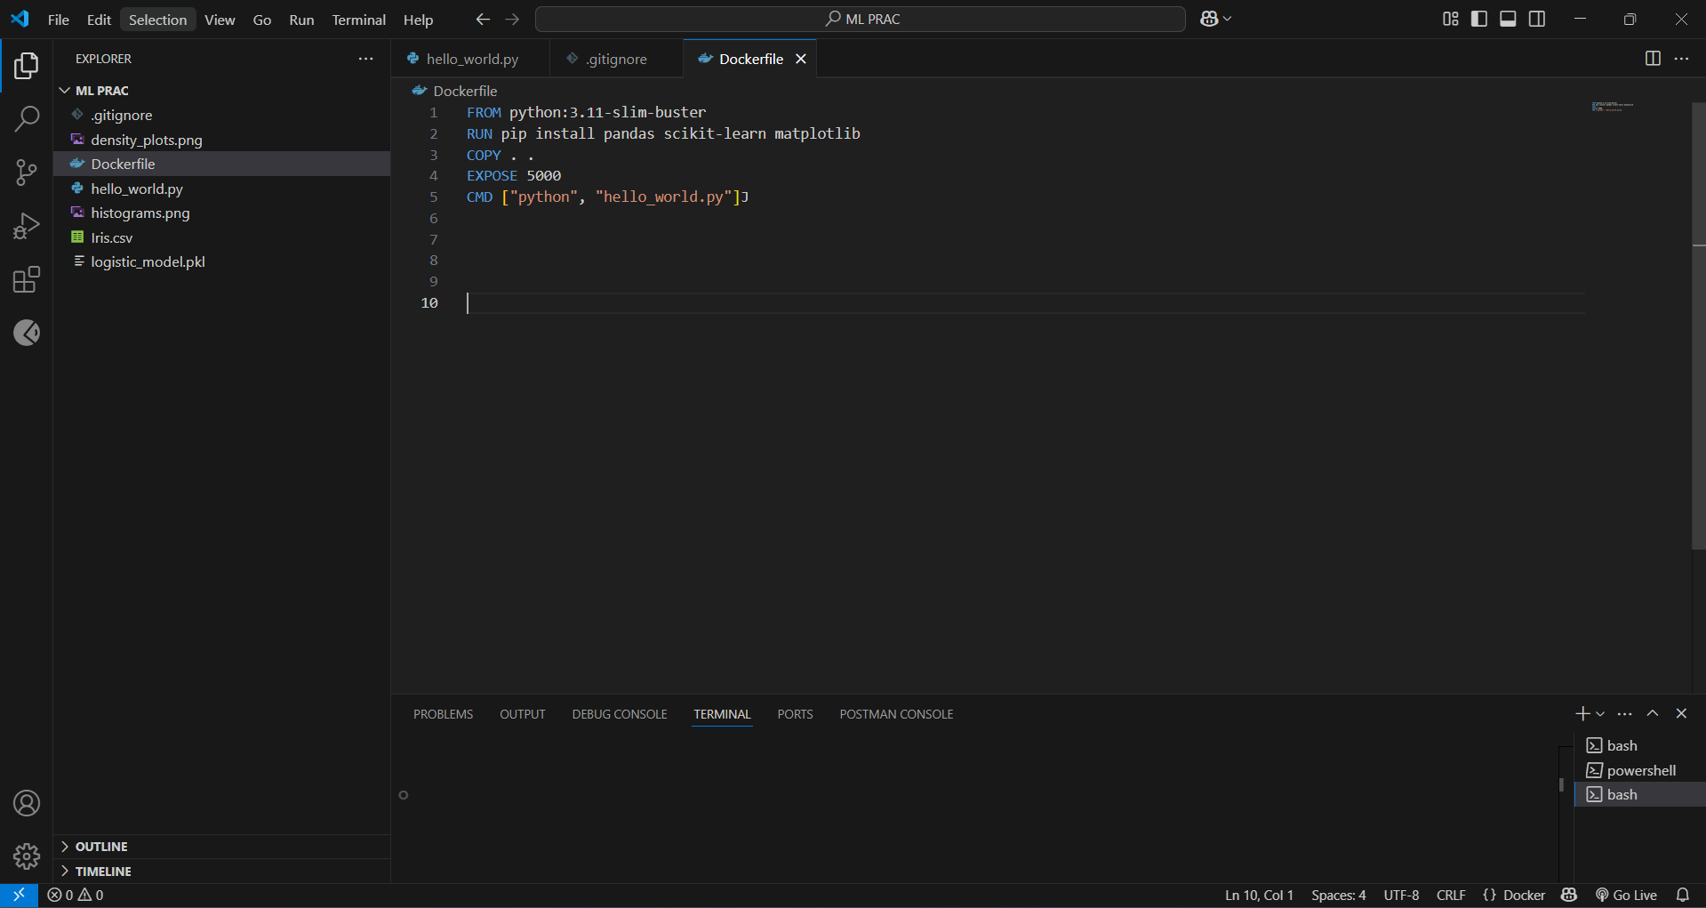Select the first bash terminal instance
Viewport: 1706px width, 908px height.
(1639, 745)
